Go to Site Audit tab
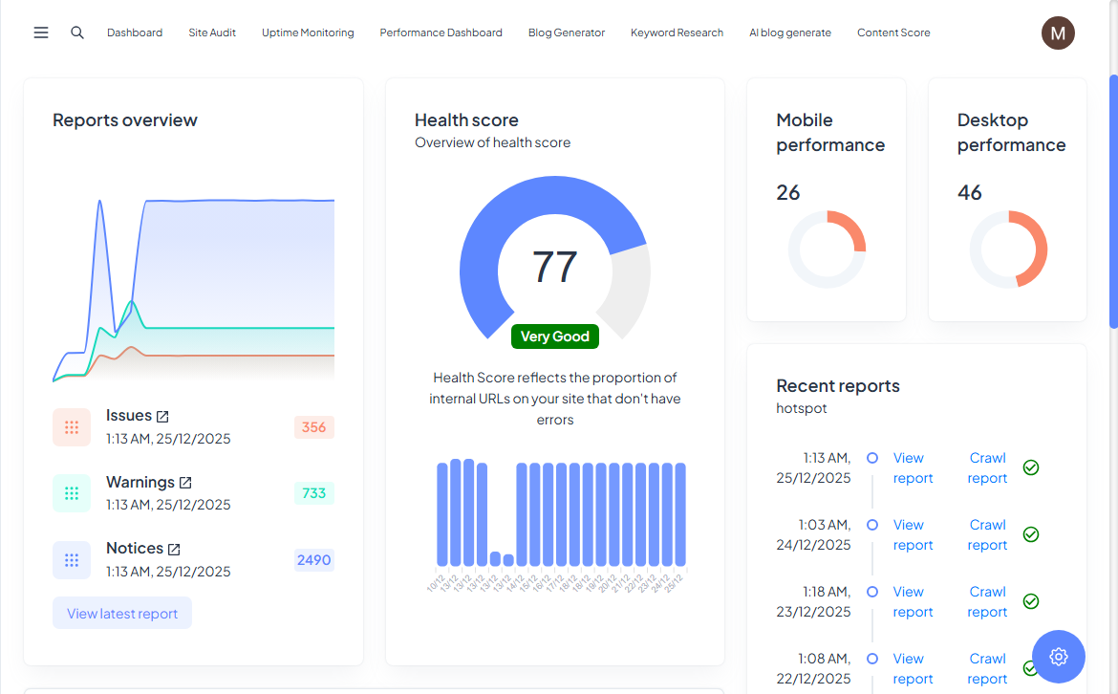Image resolution: width=1118 pixels, height=694 pixels. [x=212, y=33]
